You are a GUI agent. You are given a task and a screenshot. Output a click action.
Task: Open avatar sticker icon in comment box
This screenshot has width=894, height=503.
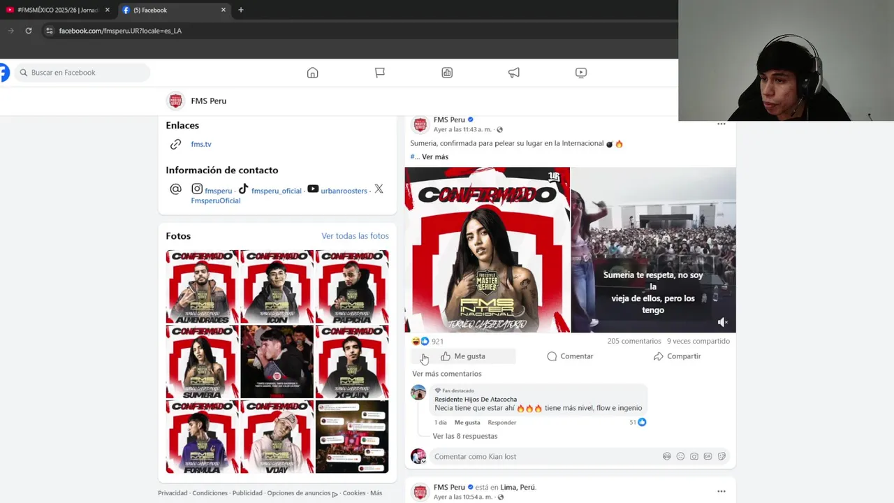(x=667, y=456)
